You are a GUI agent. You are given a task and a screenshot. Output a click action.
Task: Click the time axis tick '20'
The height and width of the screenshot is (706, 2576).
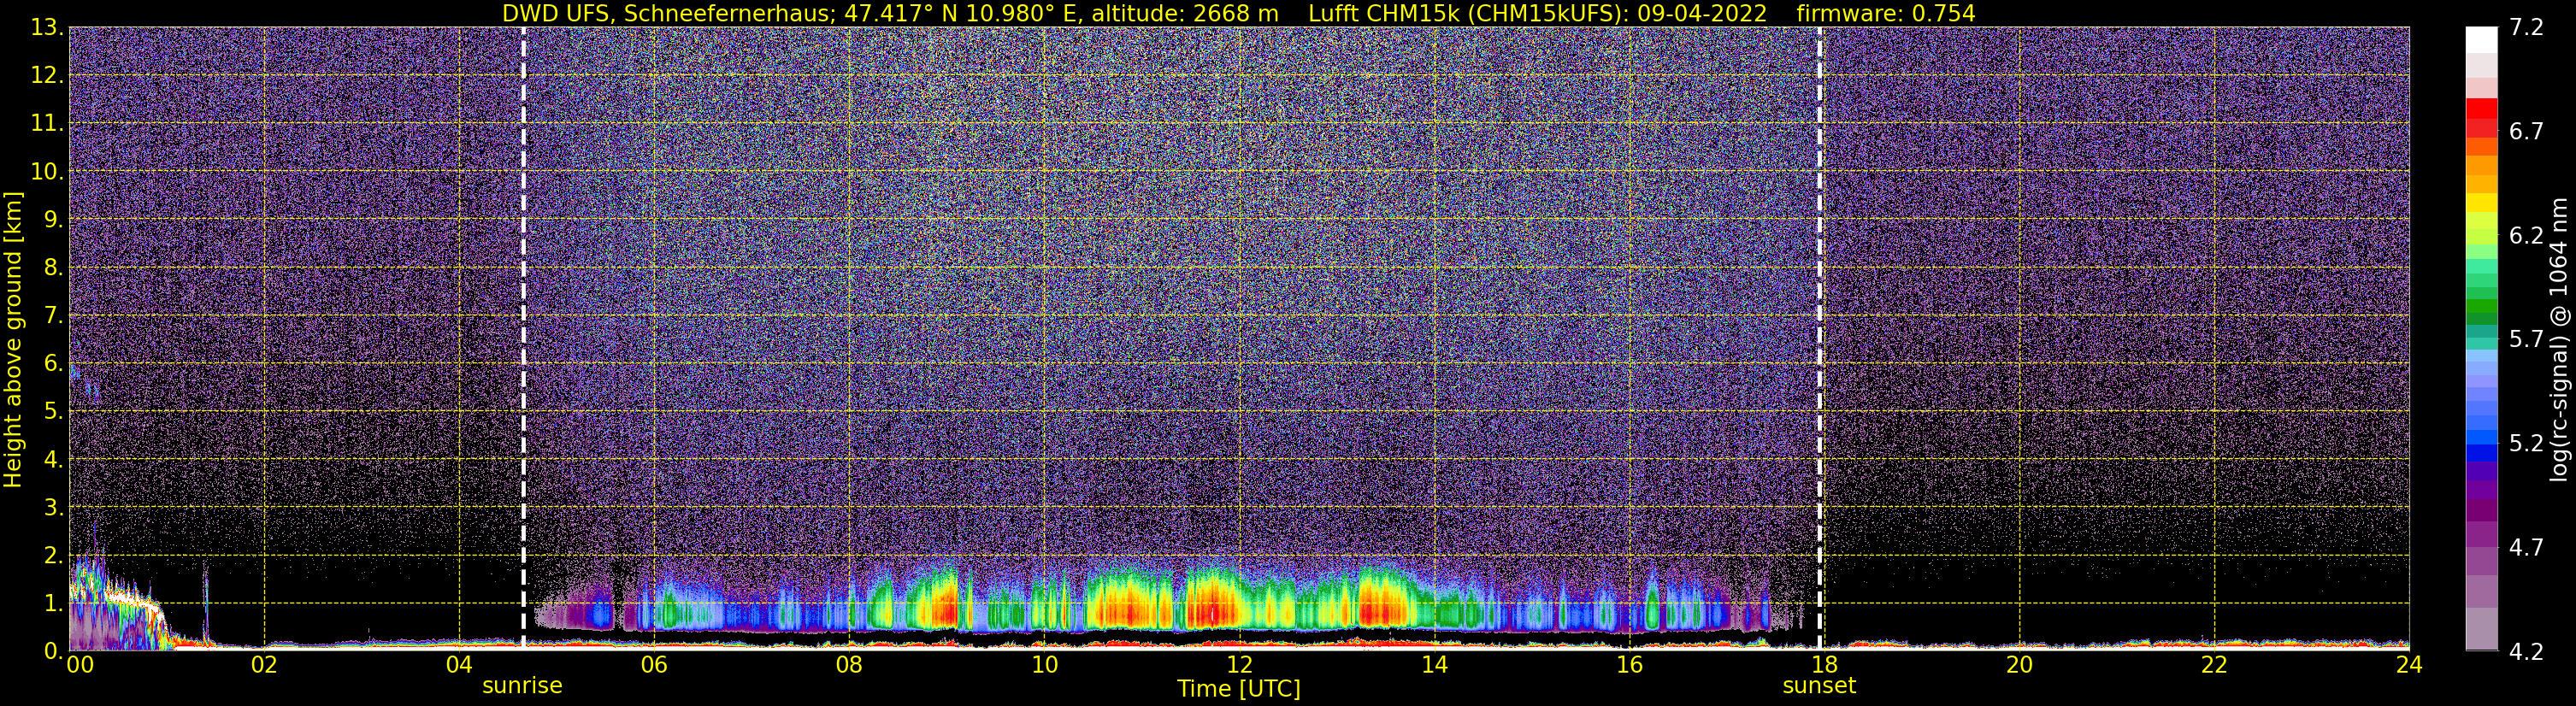tap(2019, 665)
